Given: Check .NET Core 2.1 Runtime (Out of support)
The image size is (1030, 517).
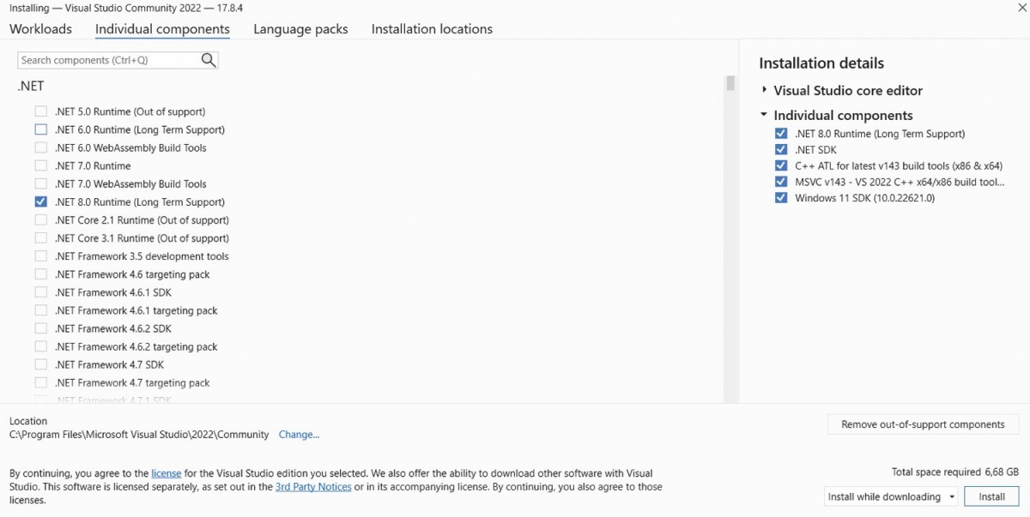Looking at the screenshot, I should coord(41,220).
